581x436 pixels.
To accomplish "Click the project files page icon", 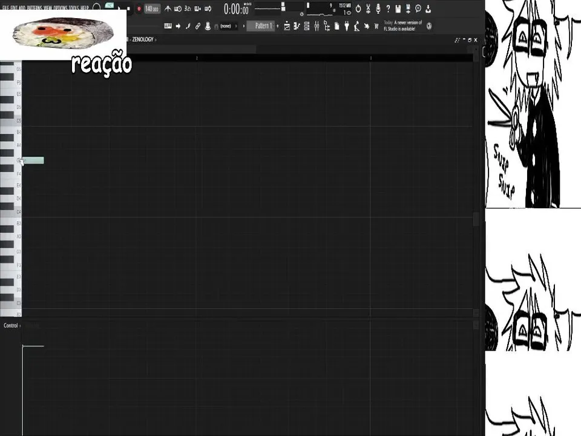I will [337, 26].
